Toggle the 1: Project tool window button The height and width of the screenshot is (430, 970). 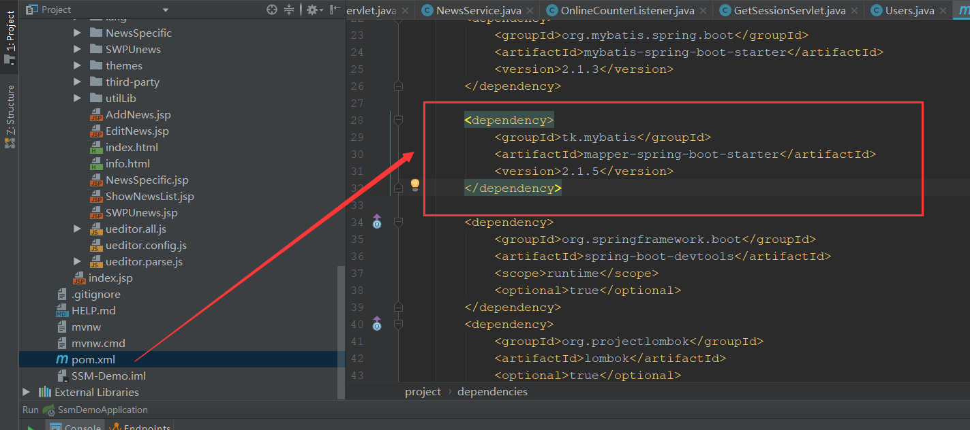[10, 38]
